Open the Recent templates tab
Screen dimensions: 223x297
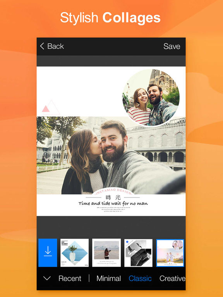(x=70, y=278)
